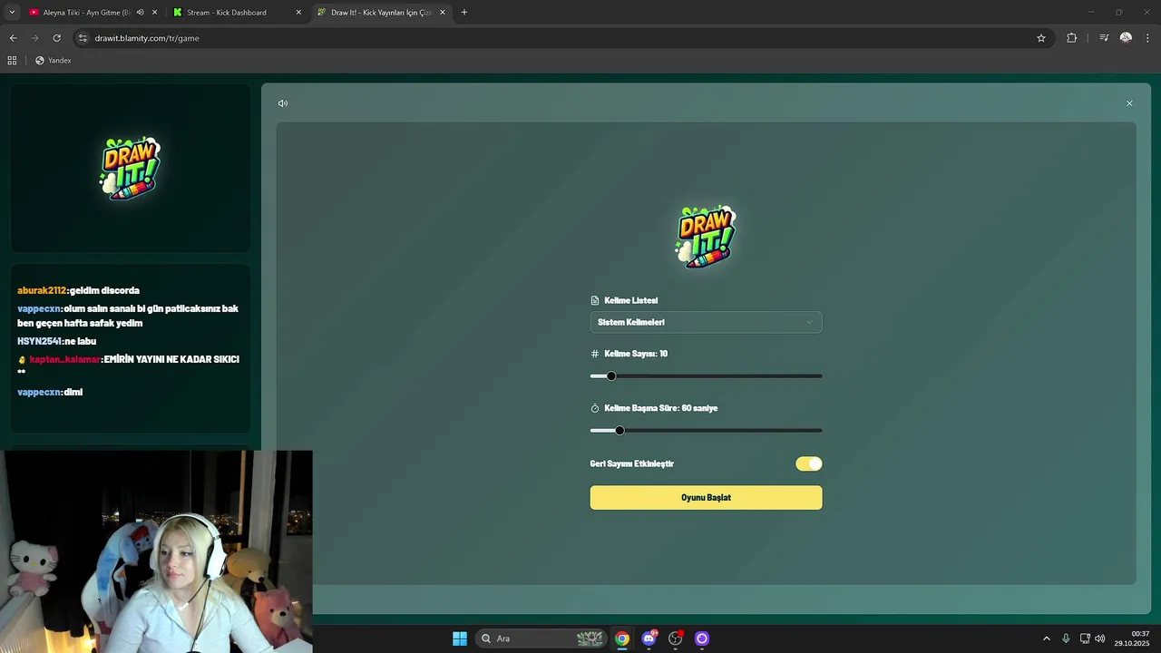The width and height of the screenshot is (1161, 653).
Task: Adjust the Kelime Sayısı slider
Action: click(x=706, y=376)
